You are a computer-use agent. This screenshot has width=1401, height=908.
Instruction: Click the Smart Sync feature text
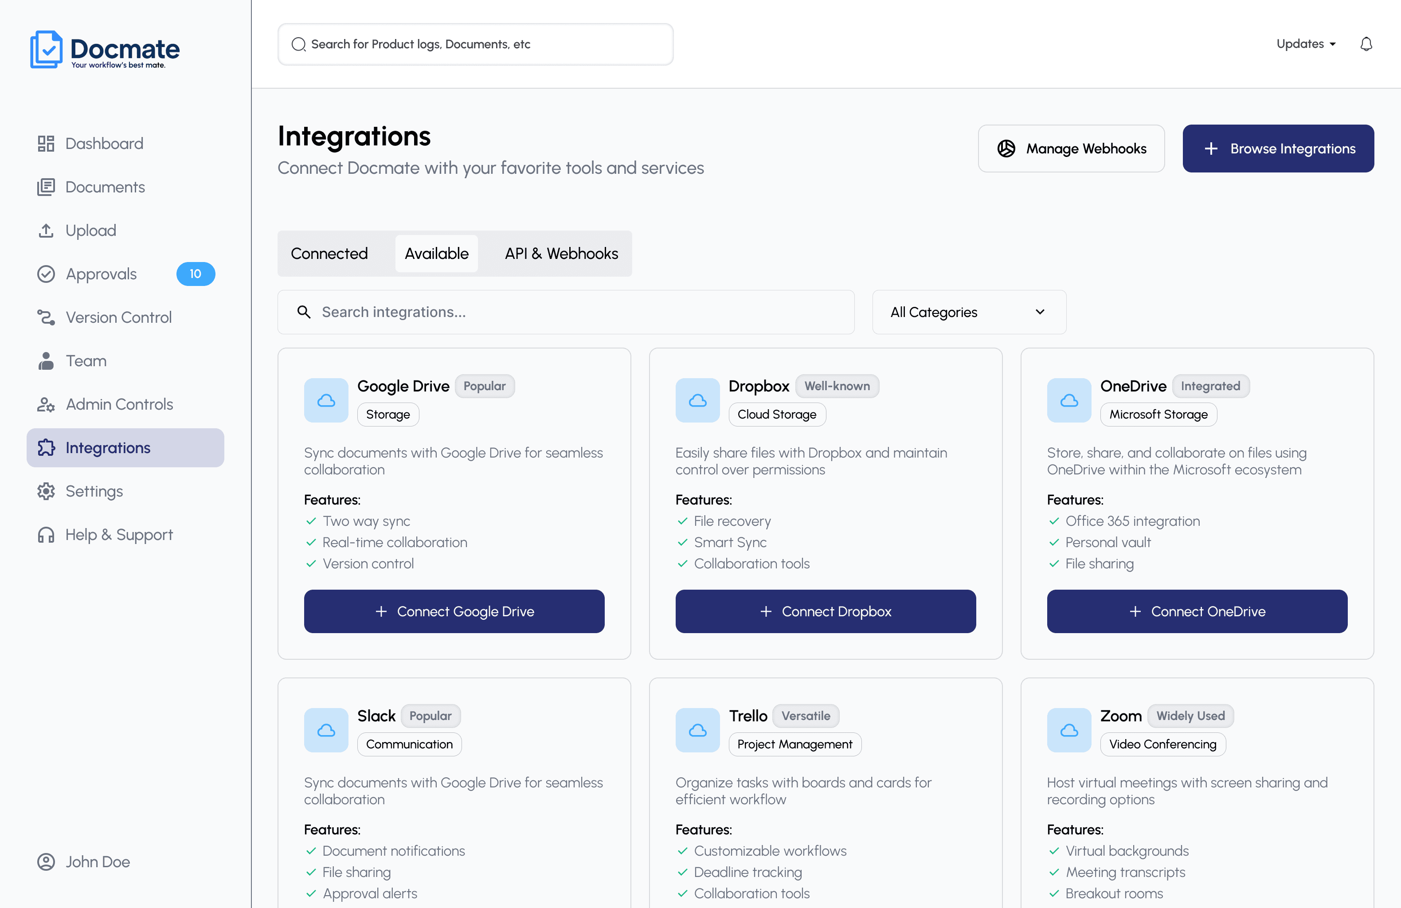730,542
